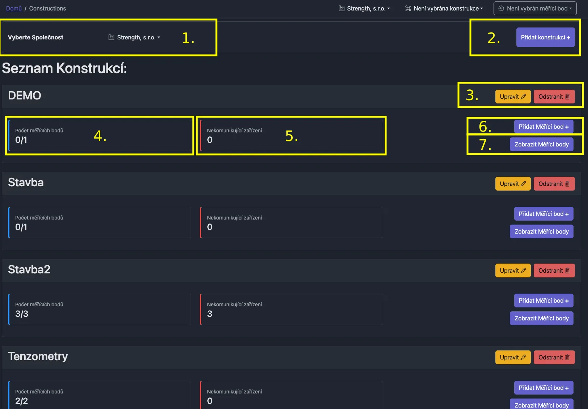Click the trash icon in the Stavba row

point(567,184)
